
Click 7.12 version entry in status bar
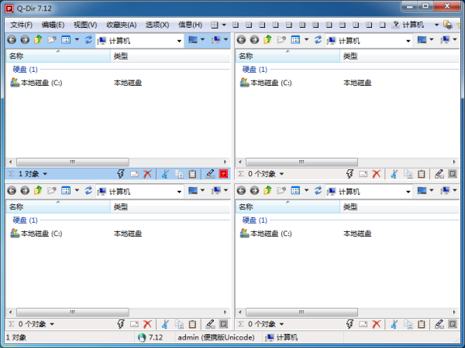[x=151, y=337]
